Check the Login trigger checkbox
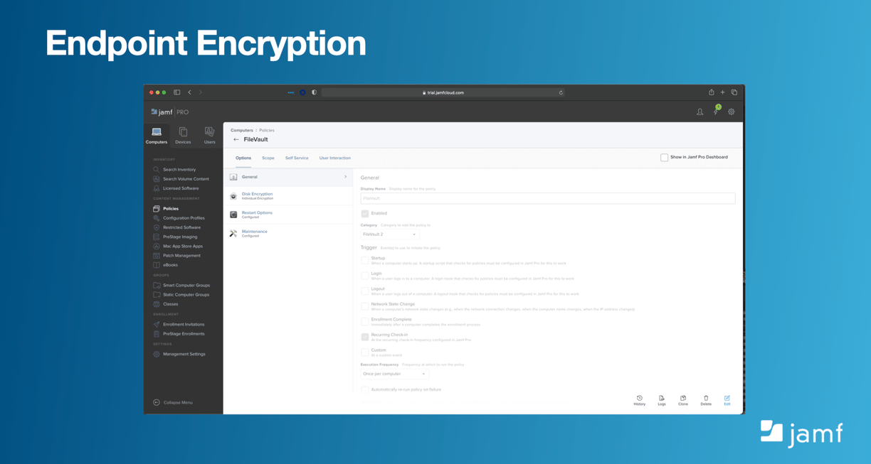The height and width of the screenshot is (464, 871). click(365, 275)
